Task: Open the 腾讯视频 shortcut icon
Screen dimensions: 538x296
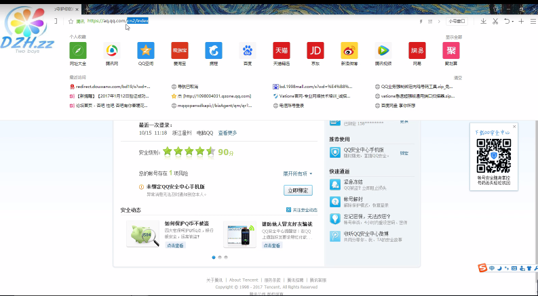Action: point(383,51)
